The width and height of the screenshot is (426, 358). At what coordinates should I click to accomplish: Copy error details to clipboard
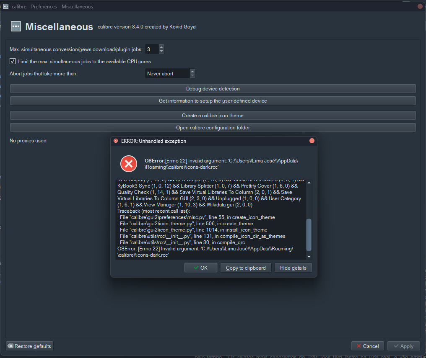[246, 268]
